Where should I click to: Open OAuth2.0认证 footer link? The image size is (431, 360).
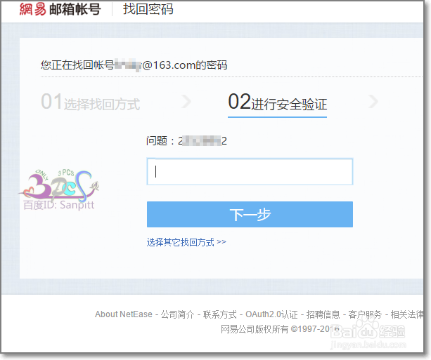[x=271, y=314]
